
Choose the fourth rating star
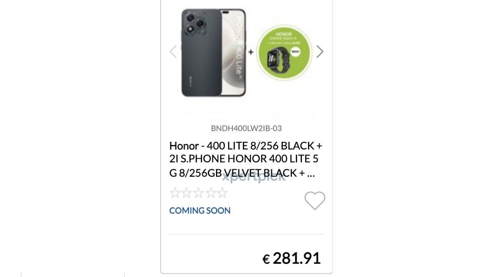click(x=210, y=193)
